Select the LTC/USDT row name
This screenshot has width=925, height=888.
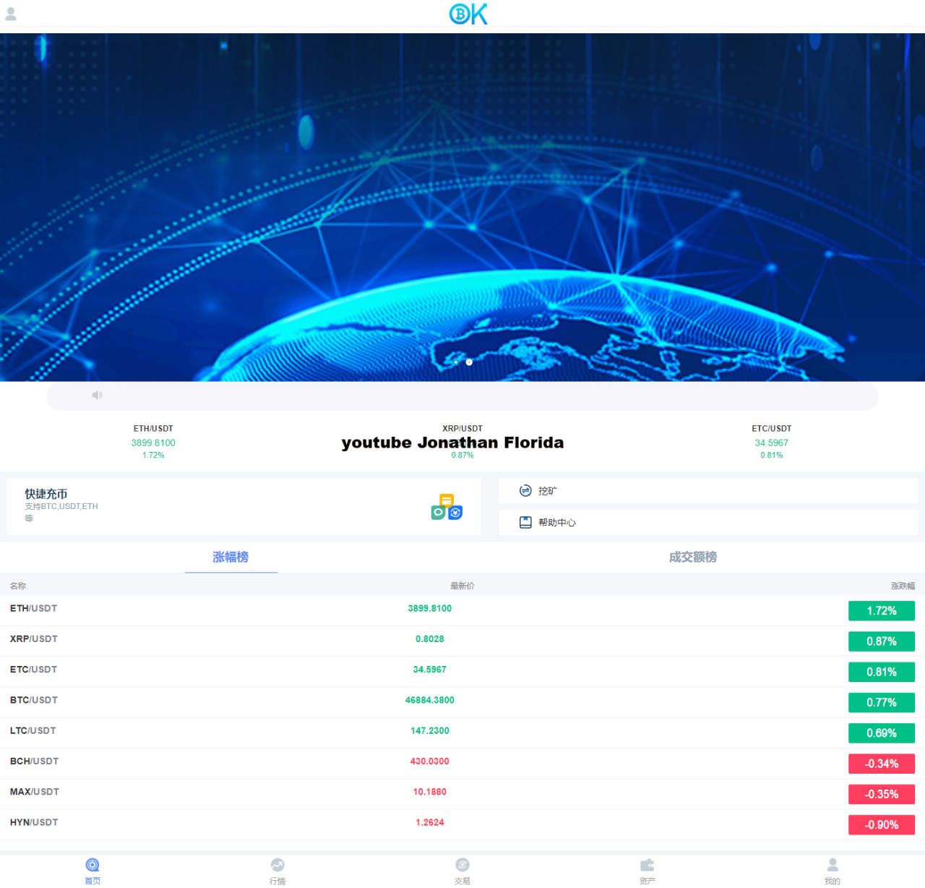click(x=33, y=730)
